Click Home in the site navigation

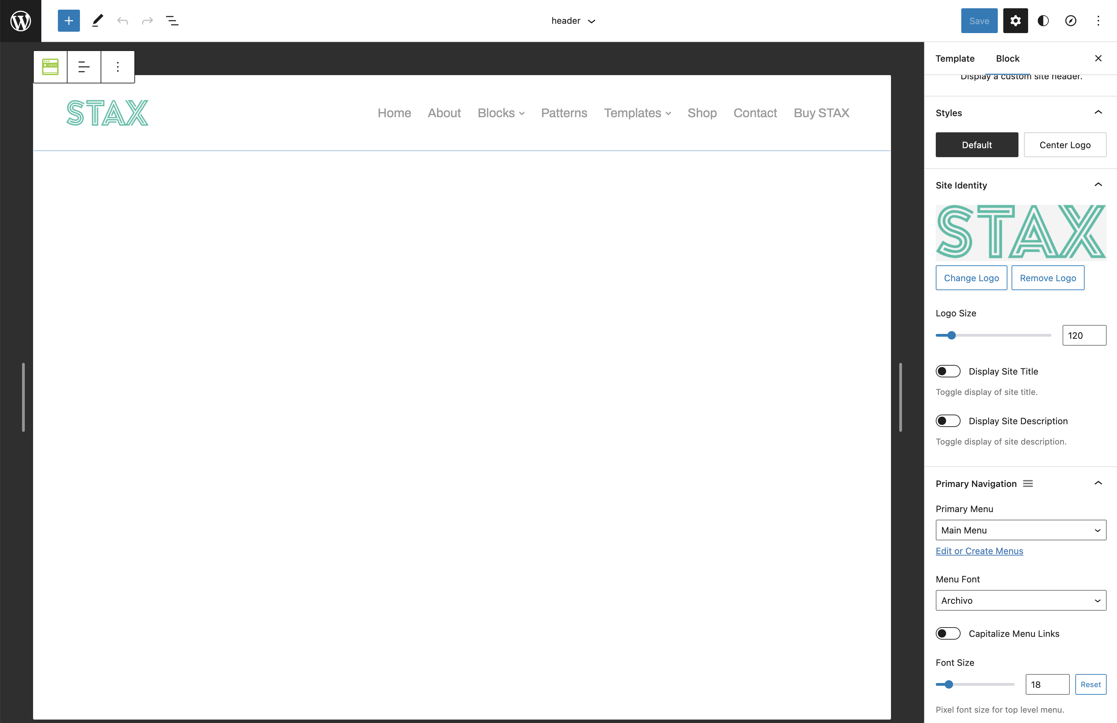[394, 113]
